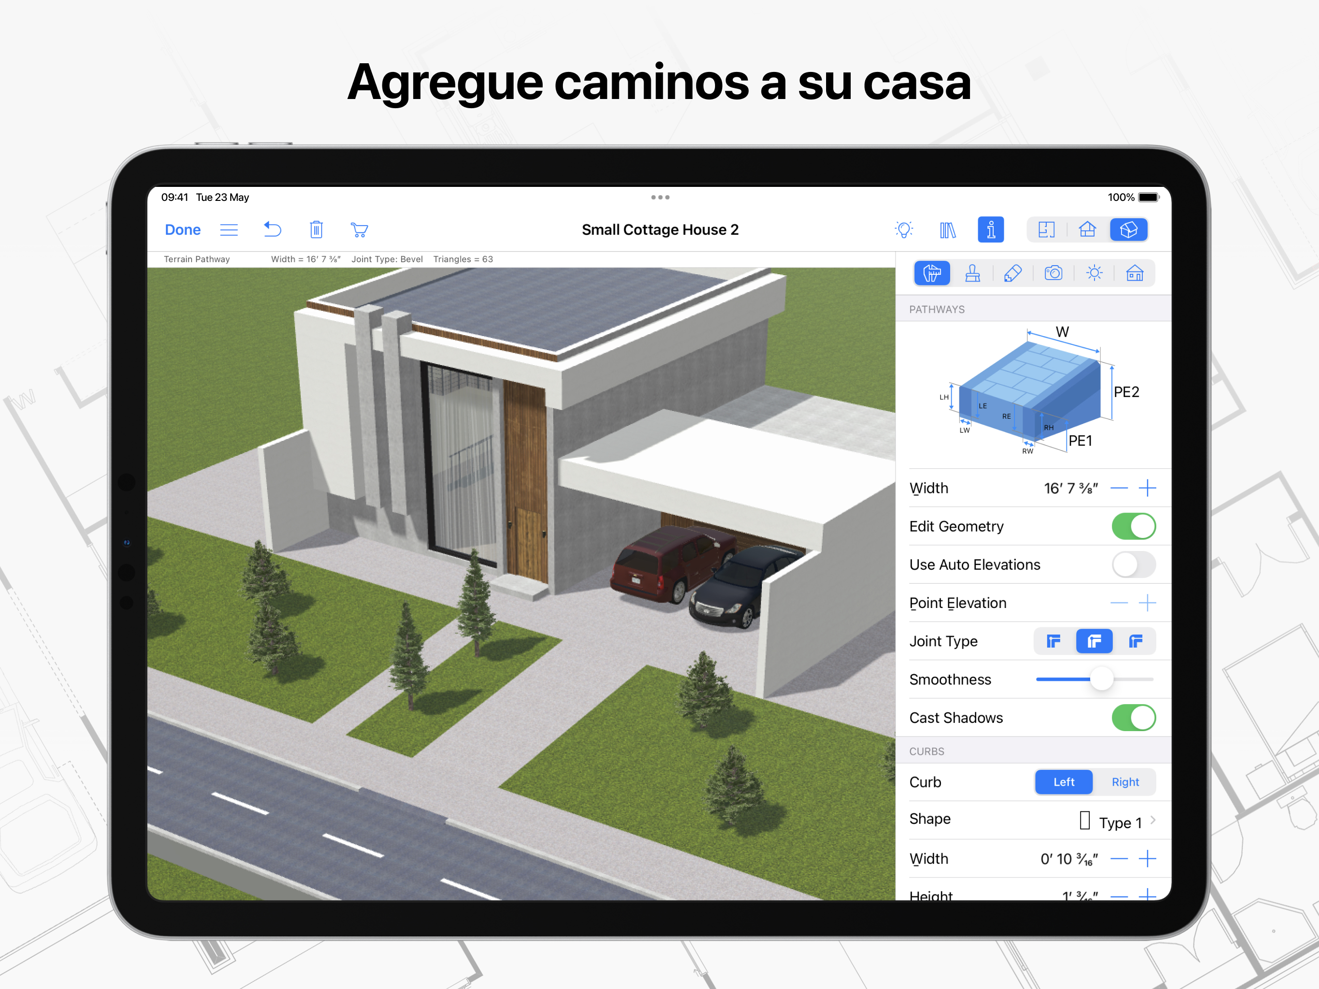Screen dimensions: 1319x989
Task: Delete the selected pathway with the trash icon
Action: click(316, 230)
